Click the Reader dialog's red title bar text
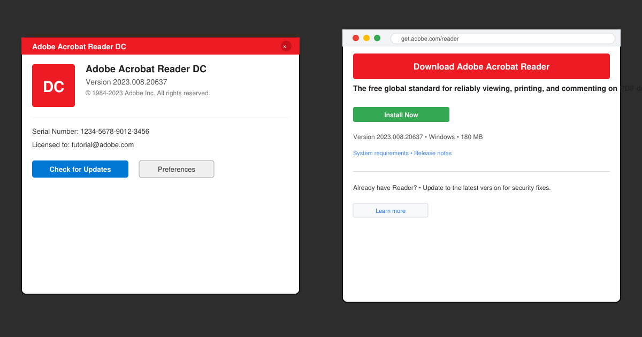Viewport: 642px width, 337px height. click(79, 47)
